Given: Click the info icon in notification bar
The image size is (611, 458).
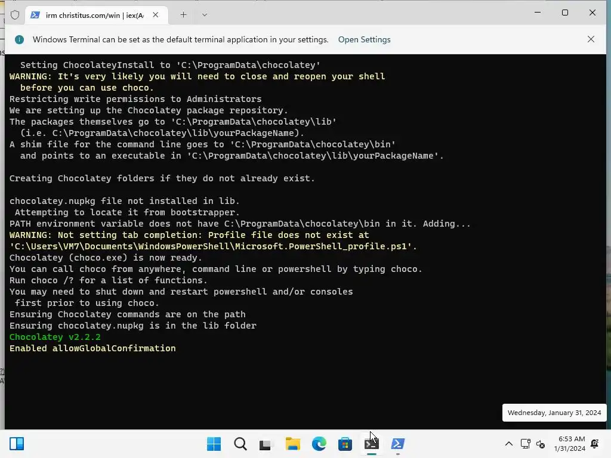Looking at the screenshot, I should click(x=19, y=39).
